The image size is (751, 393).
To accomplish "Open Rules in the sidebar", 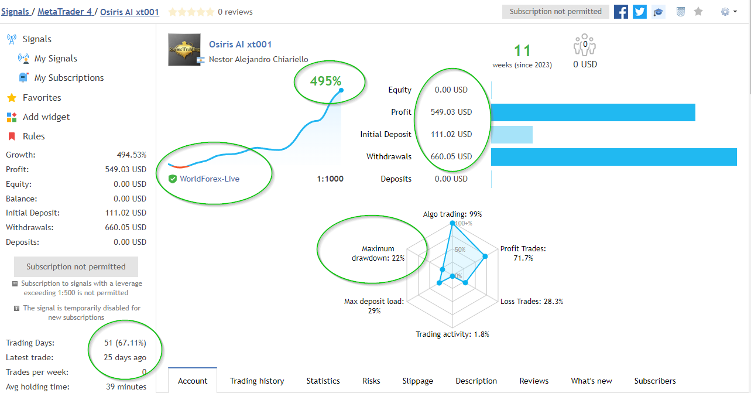I will pos(34,136).
